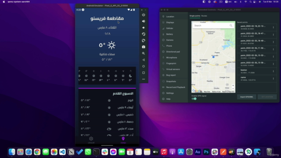Rotate emulator left using the rotate icon
281x158 pixels.
144,34
